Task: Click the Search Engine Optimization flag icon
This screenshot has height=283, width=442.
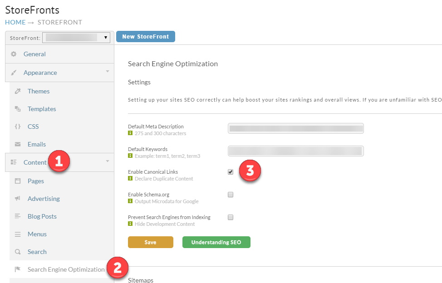Action: click(x=18, y=269)
